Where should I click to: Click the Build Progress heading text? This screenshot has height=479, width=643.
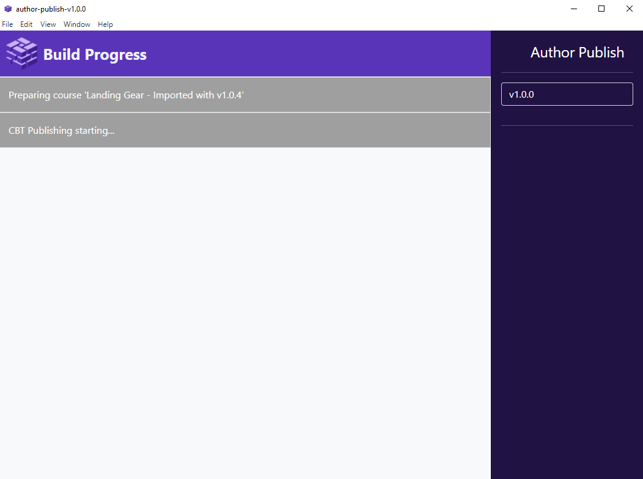click(x=95, y=54)
